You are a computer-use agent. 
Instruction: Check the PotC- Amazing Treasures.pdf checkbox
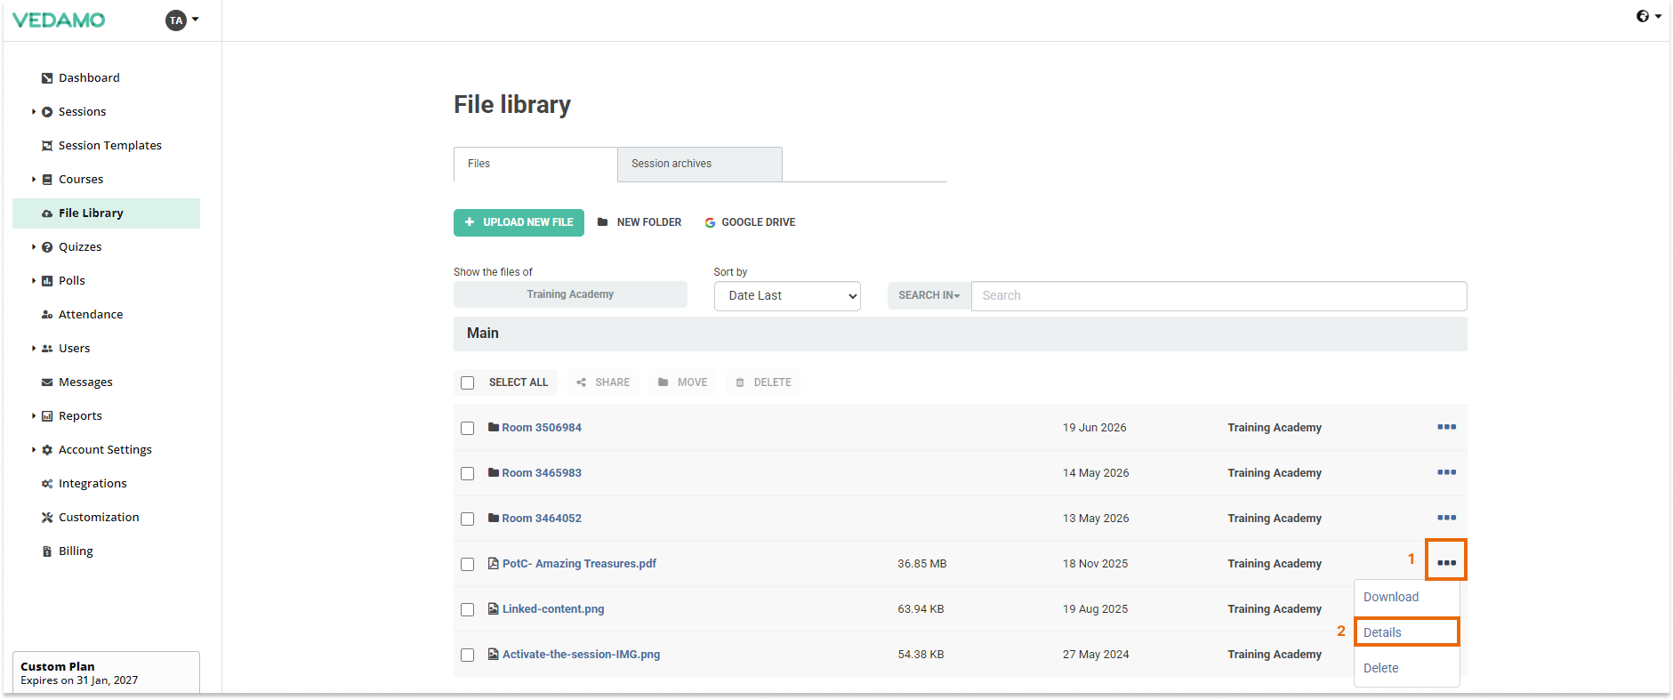point(468,565)
